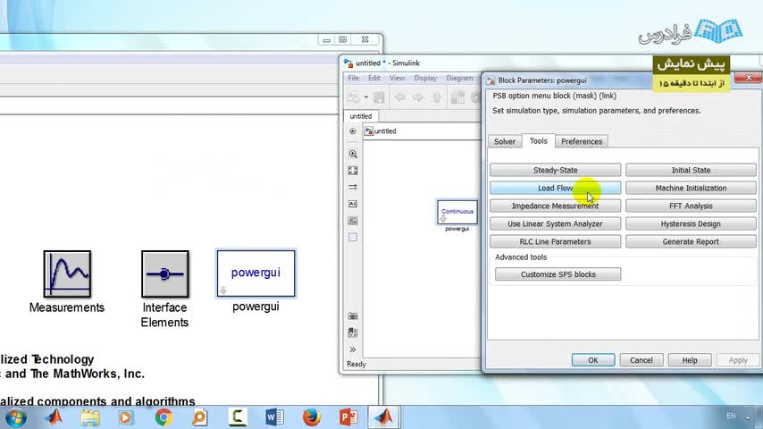Viewport: 763px width, 429px height.
Task: Click Use Linear System Analyzer button
Action: coord(555,224)
